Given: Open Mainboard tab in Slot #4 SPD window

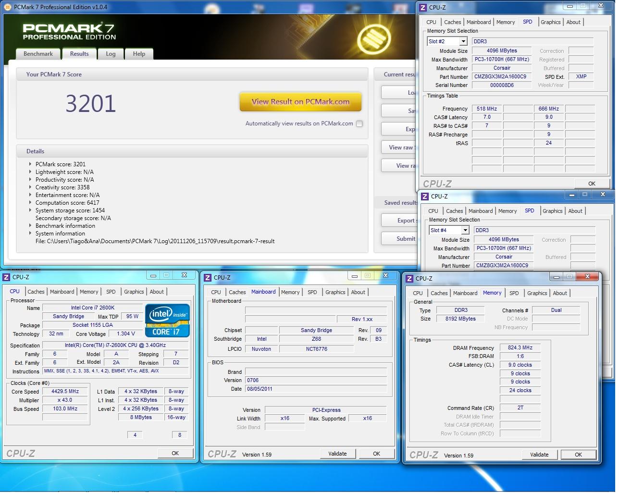Looking at the screenshot, I should (481, 211).
